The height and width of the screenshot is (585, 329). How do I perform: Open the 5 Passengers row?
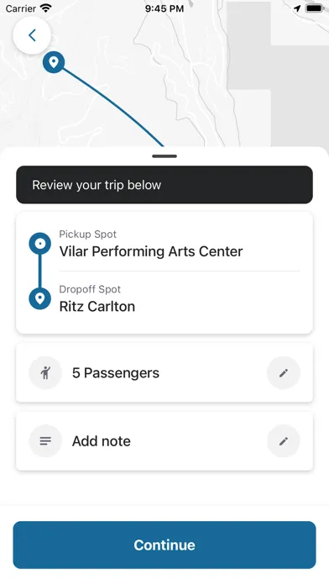(x=164, y=372)
